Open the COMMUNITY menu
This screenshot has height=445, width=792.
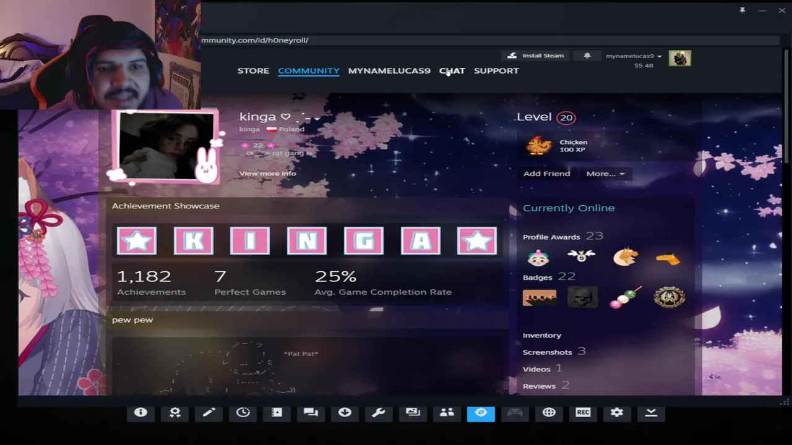(309, 70)
